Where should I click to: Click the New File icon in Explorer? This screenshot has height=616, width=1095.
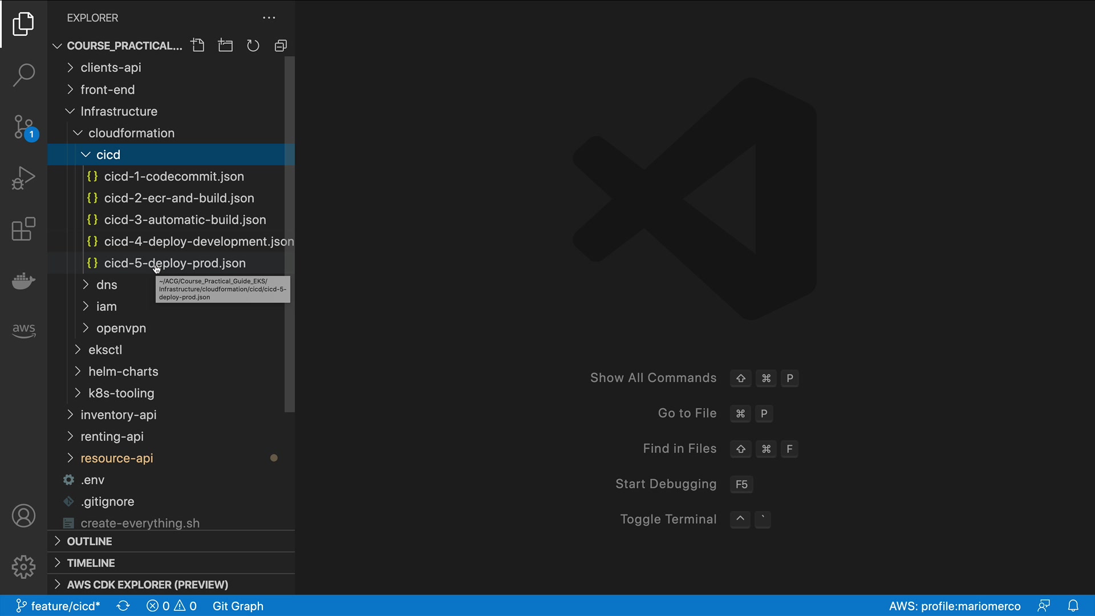(198, 46)
